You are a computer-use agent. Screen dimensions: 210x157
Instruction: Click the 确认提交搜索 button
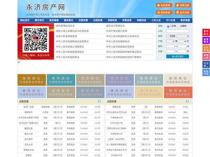(x=178, y=56)
